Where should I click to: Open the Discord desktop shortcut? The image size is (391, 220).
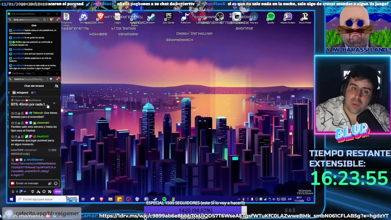point(83,18)
